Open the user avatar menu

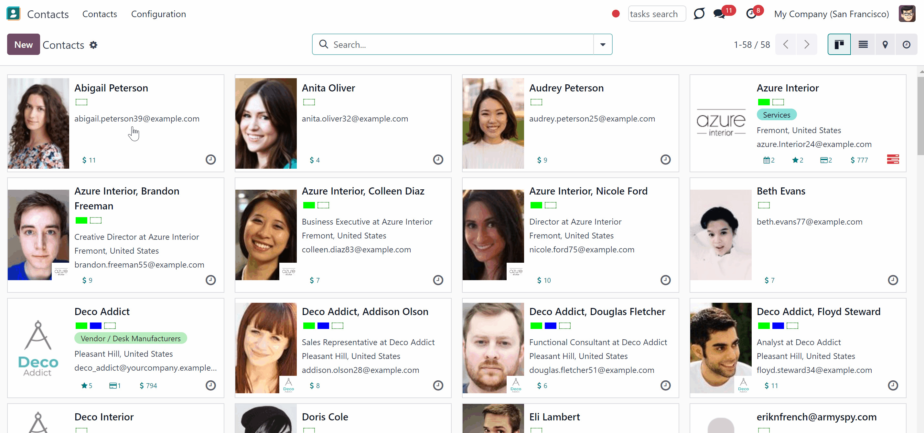click(907, 14)
